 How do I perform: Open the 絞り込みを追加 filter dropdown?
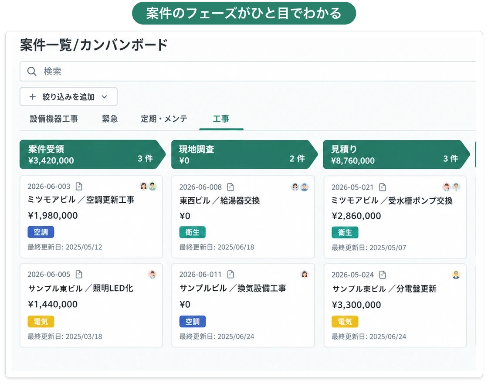(68, 97)
